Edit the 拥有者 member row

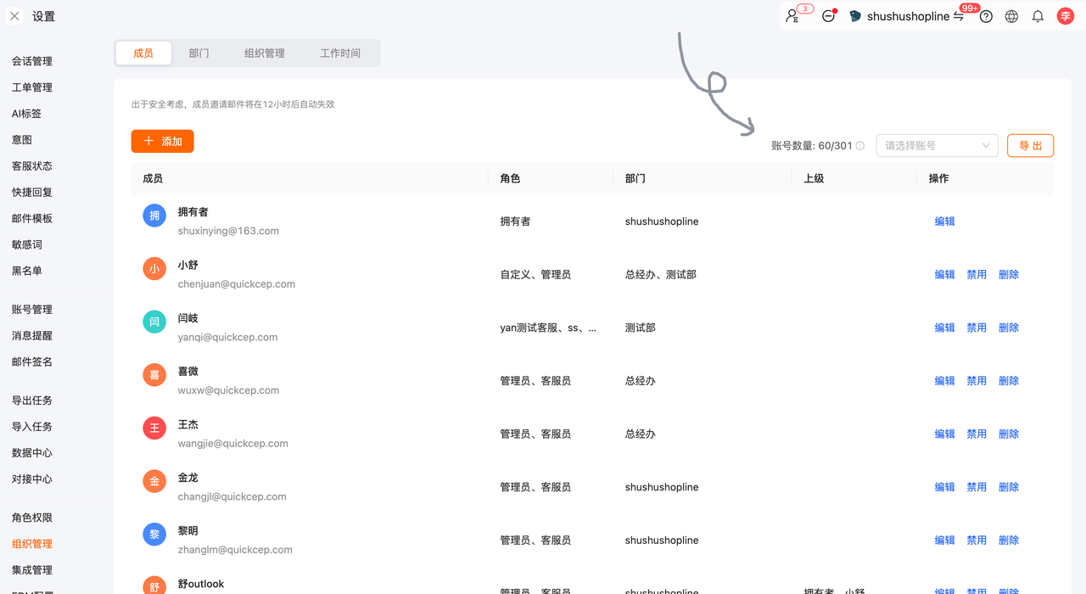[x=944, y=221]
